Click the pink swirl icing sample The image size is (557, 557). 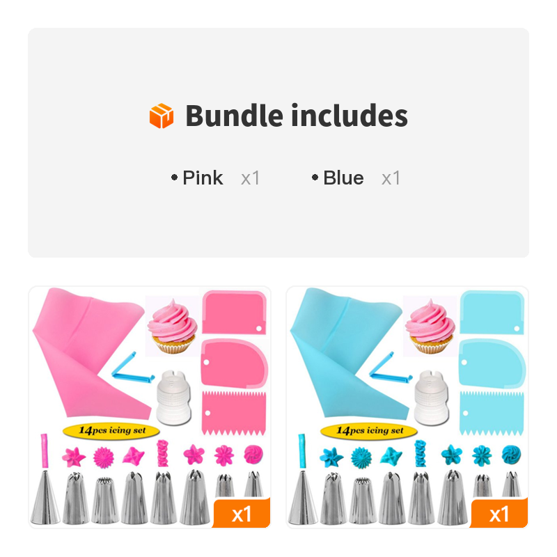[x=253, y=455]
